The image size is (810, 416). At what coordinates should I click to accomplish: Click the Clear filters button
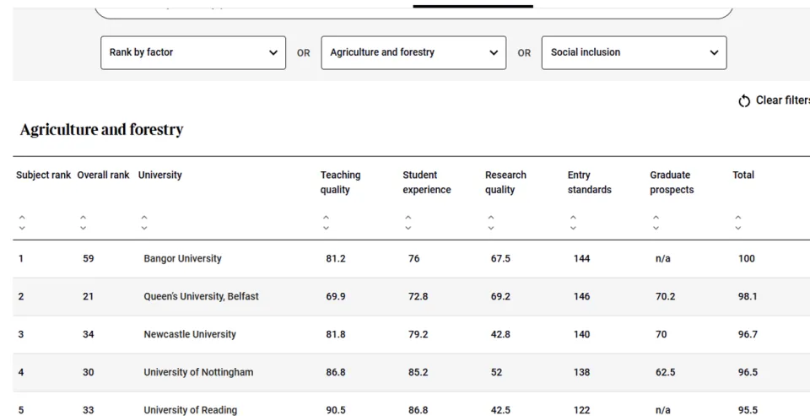[781, 100]
